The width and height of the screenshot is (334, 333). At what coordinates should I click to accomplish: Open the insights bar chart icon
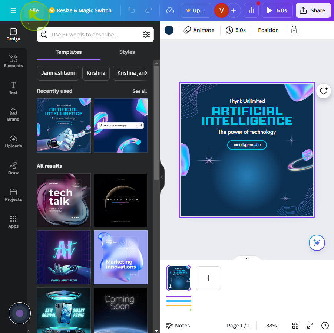tap(251, 10)
